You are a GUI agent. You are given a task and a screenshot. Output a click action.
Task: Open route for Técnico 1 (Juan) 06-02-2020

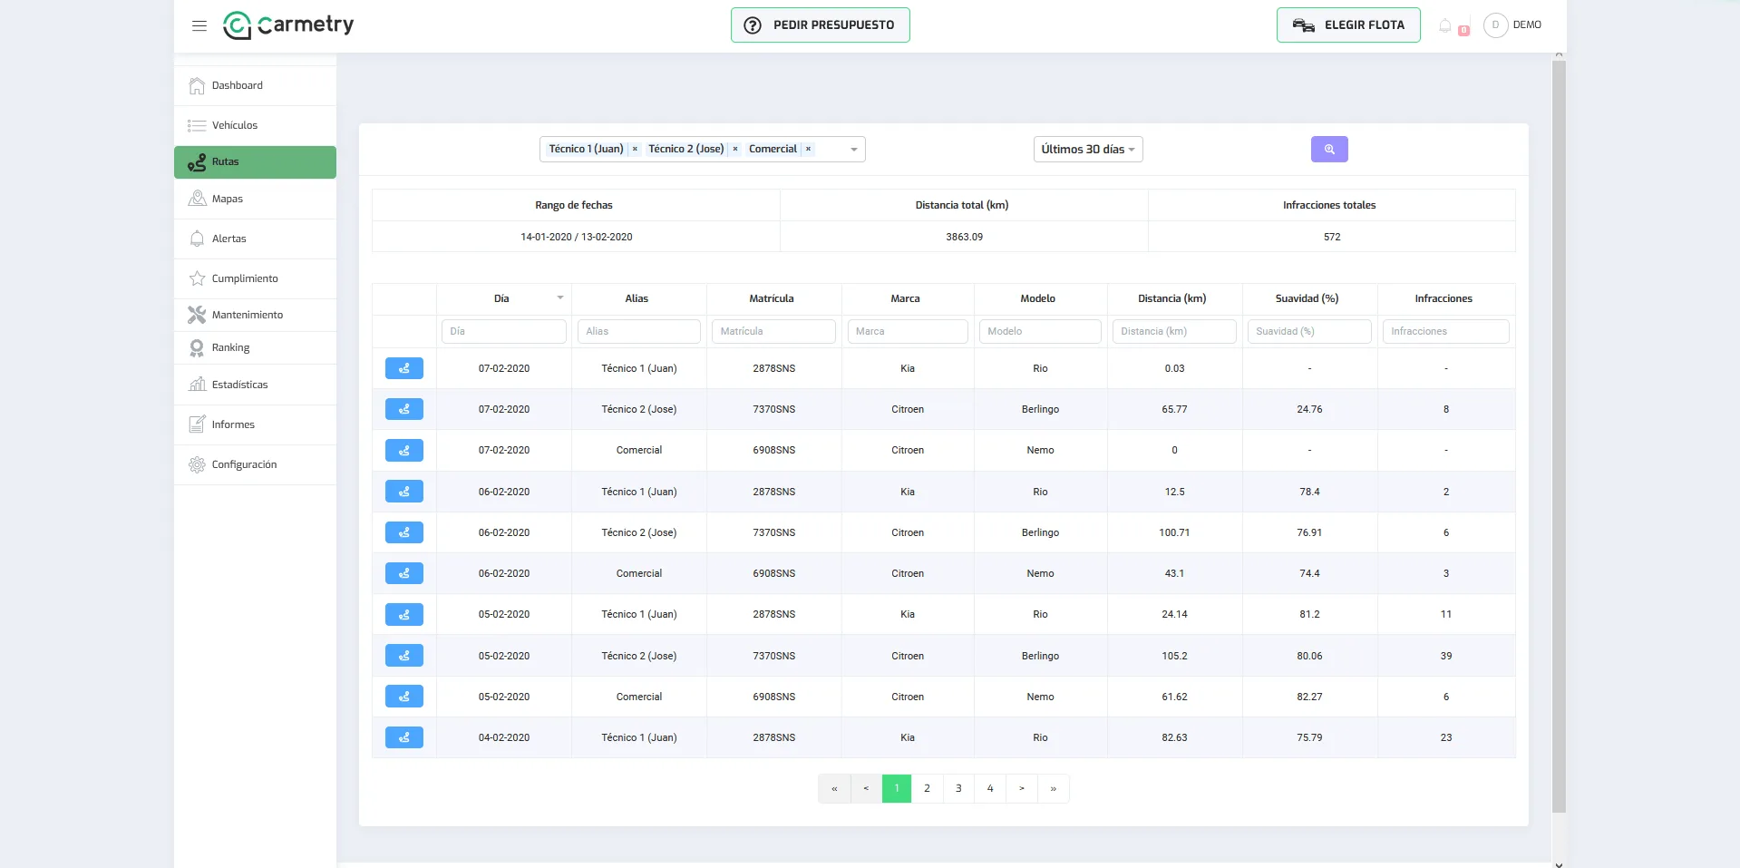[404, 492]
